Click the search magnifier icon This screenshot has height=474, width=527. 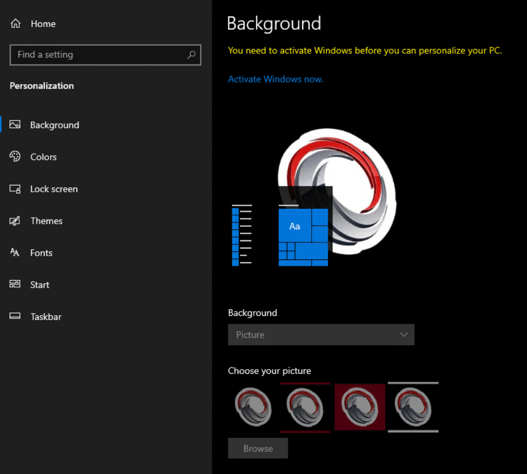192,54
